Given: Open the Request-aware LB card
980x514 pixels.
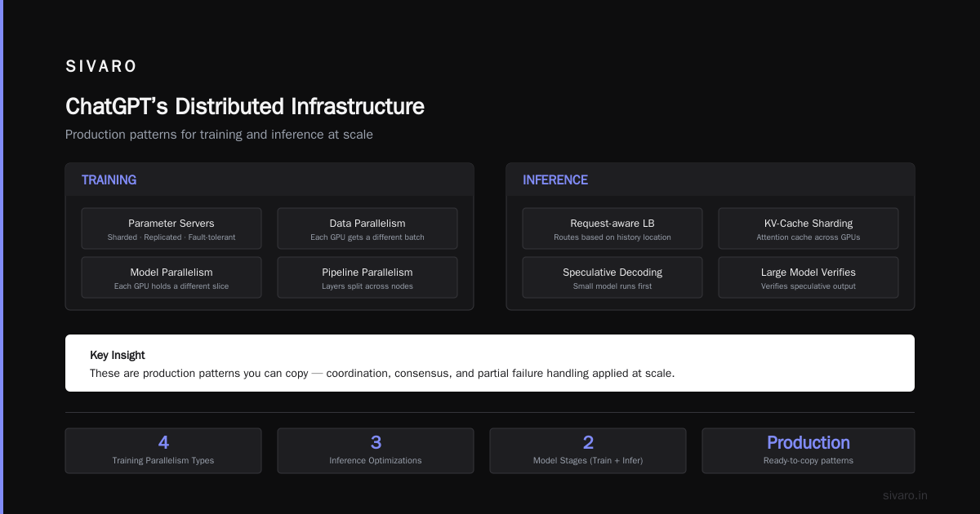Looking at the screenshot, I should coord(612,228).
